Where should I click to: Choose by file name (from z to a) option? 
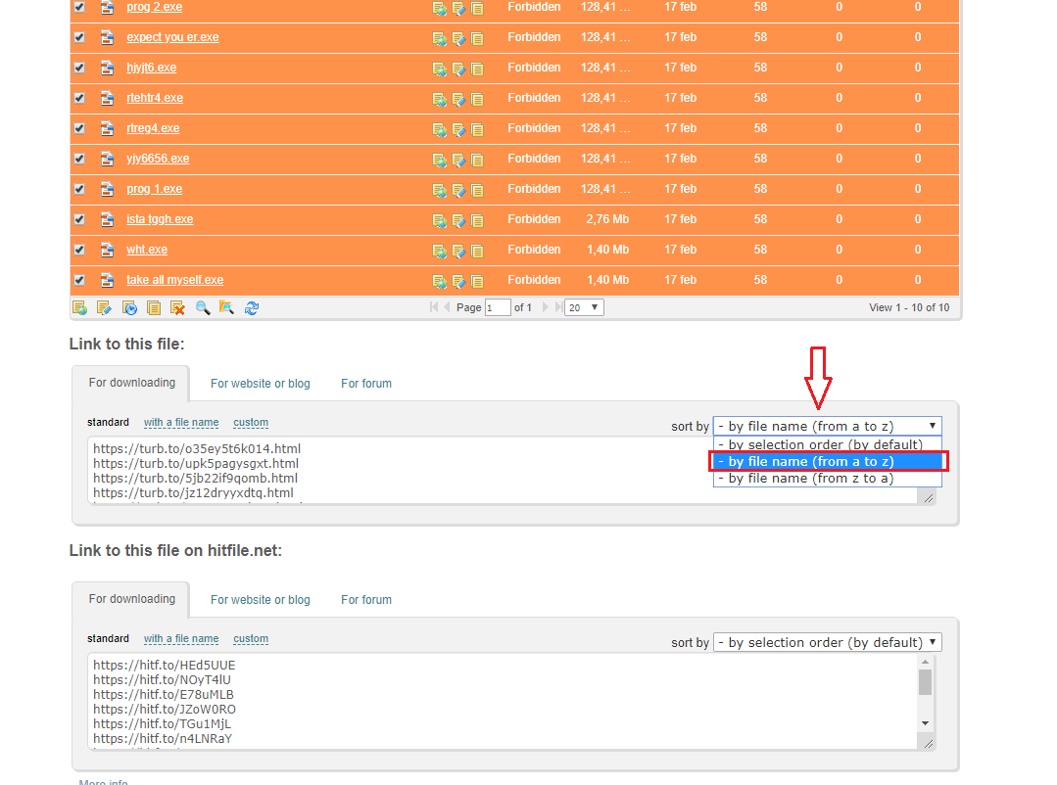point(827,479)
